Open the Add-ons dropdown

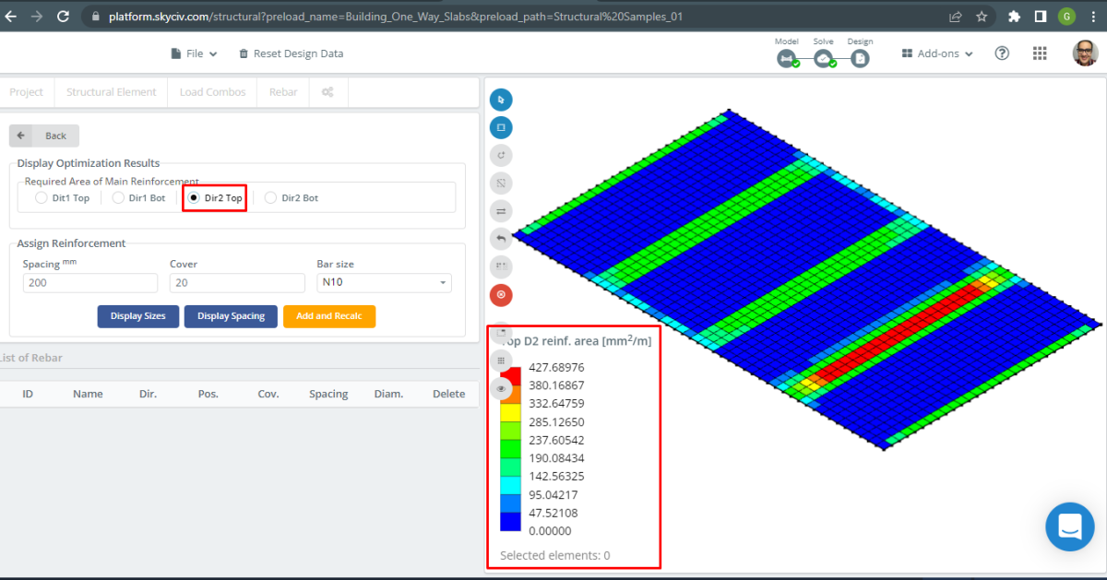[936, 53]
